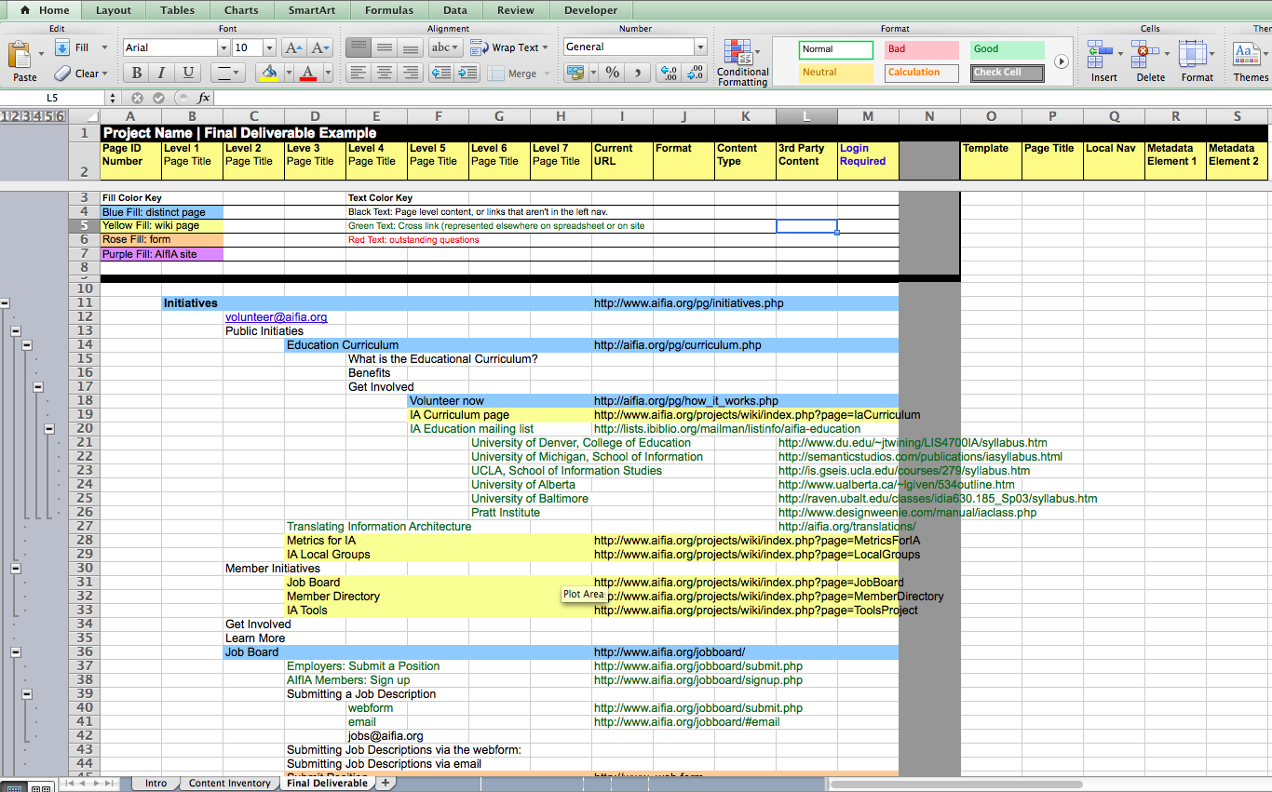The height and width of the screenshot is (792, 1272).
Task: Increase decimal places icon
Action: pyautogui.click(x=668, y=73)
